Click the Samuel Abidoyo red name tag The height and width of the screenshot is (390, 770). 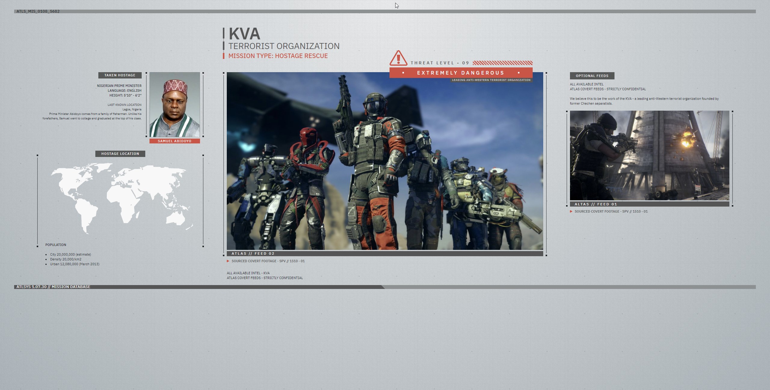[174, 141]
